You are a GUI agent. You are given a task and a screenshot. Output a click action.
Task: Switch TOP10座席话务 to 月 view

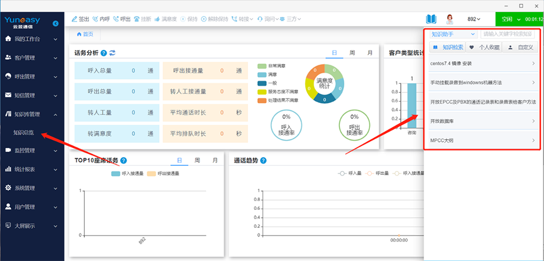[215, 160]
